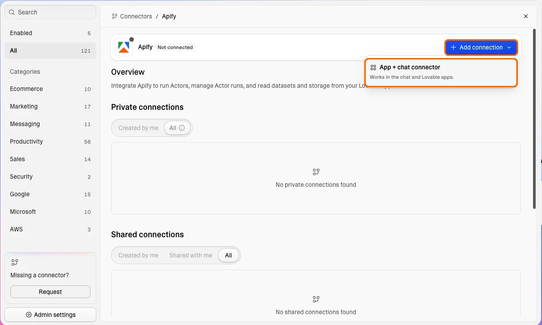Click the search magnifier icon
Screen dimensions: 542x325
point(12,12)
